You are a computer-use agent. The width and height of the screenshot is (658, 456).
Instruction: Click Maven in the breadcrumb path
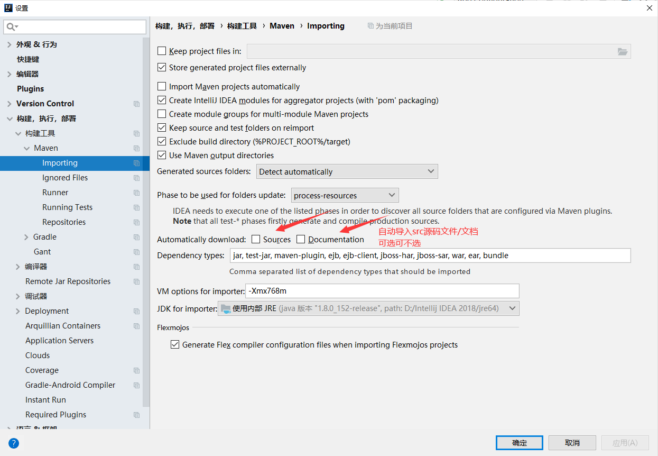pyautogui.click(x=282, y=26)
